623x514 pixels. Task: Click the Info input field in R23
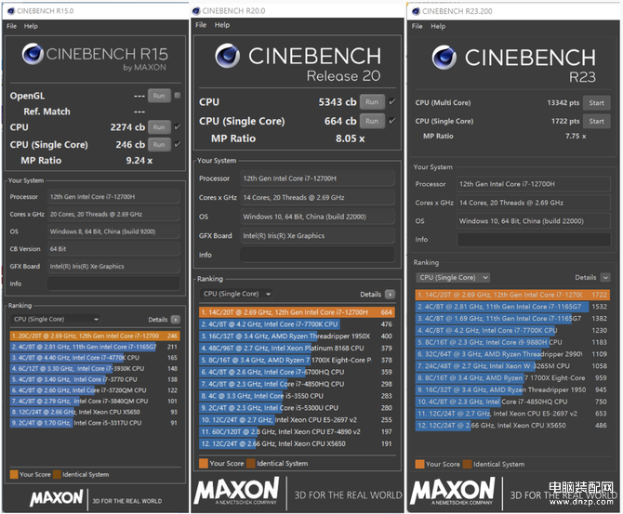tap(534, 239)
